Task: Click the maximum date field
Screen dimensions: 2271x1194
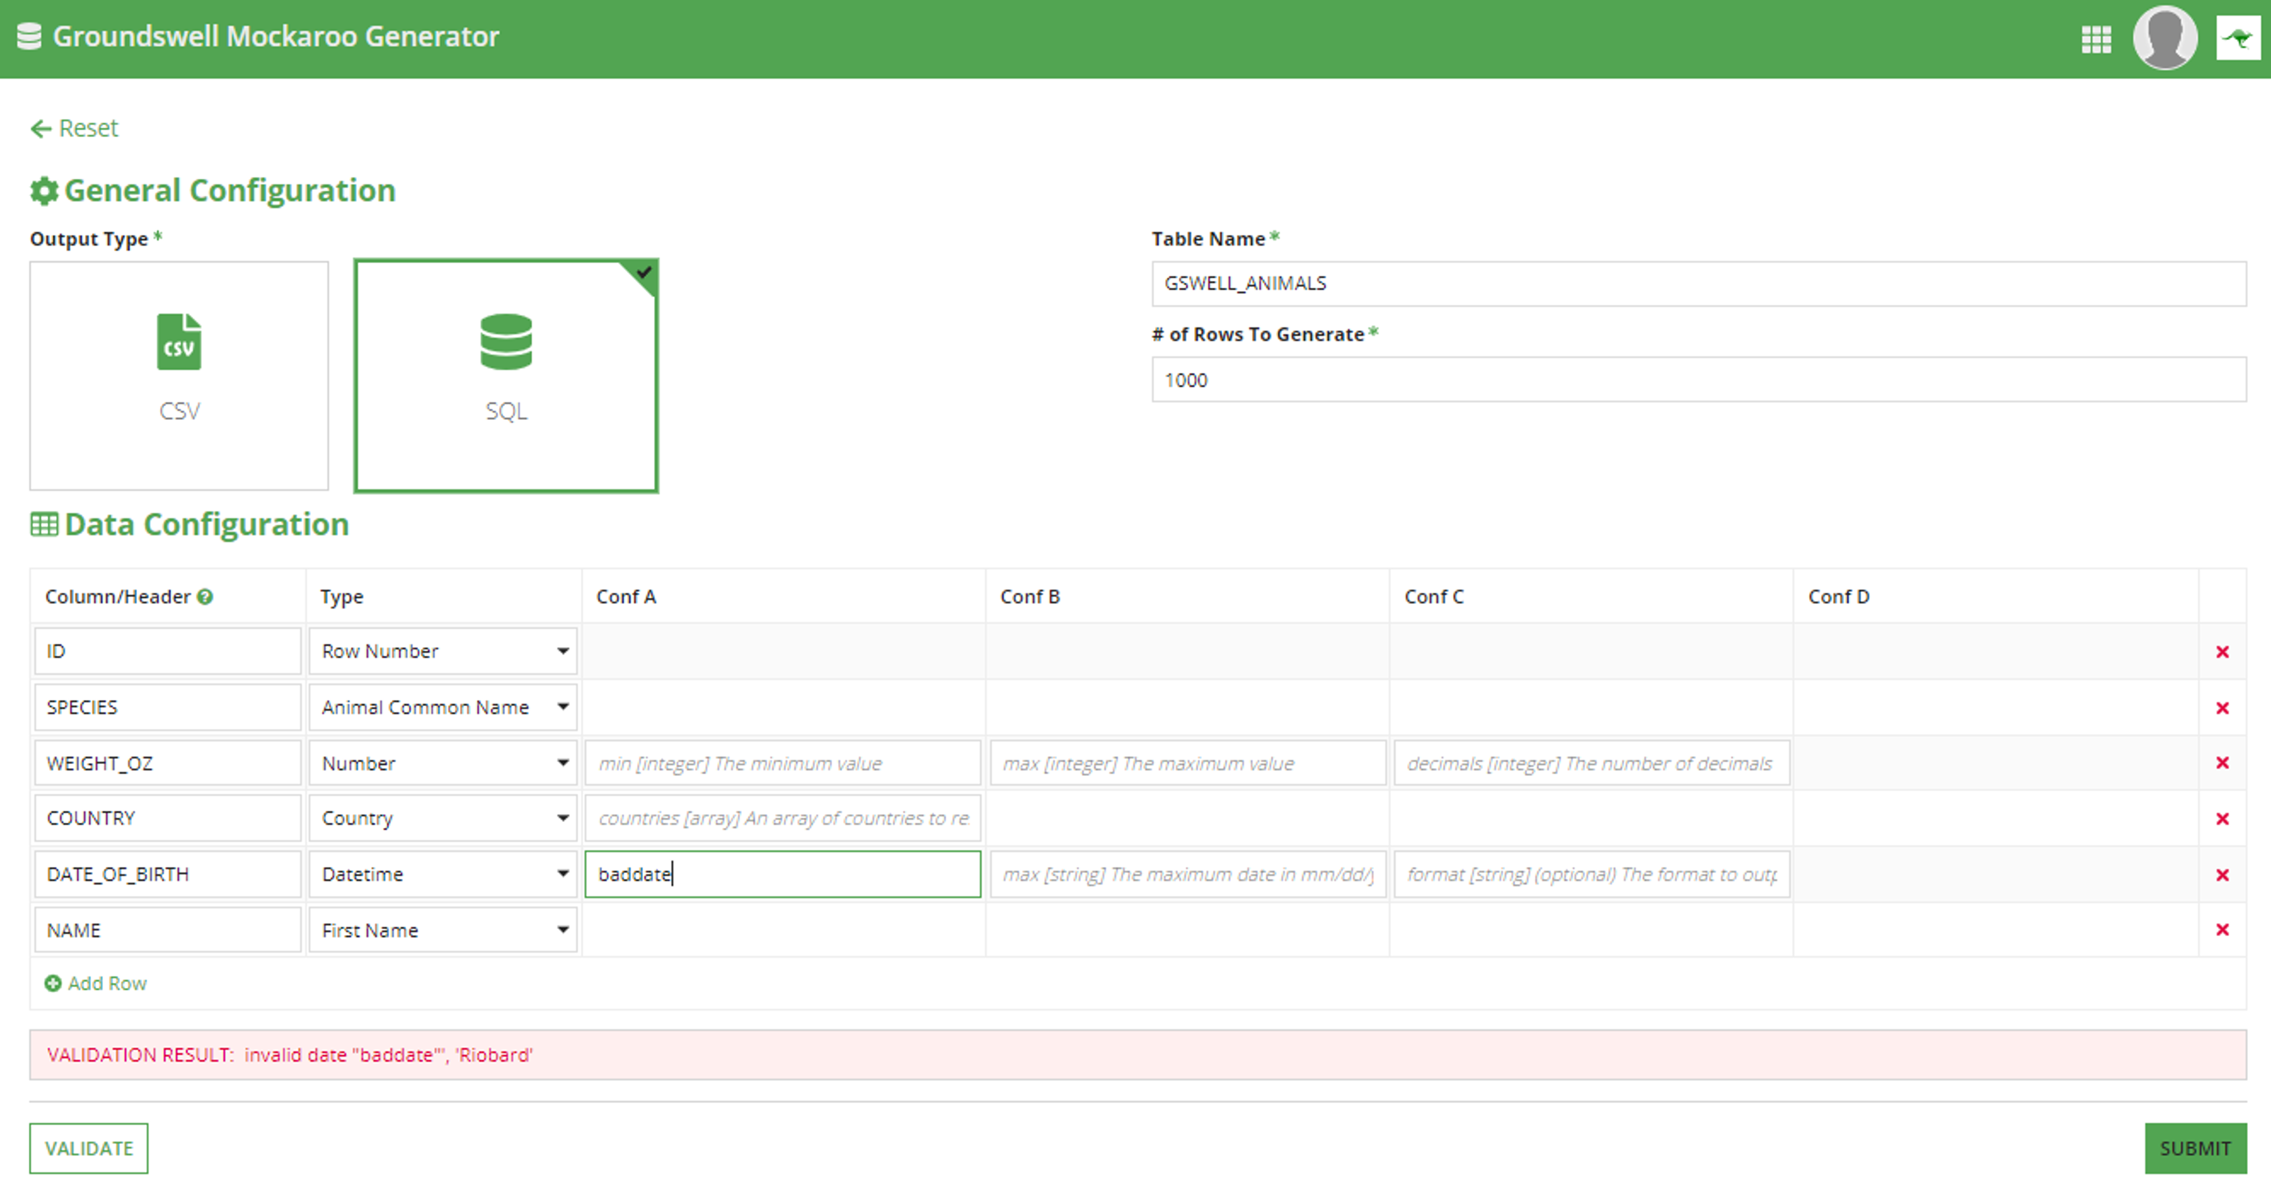Action: 1188,874
